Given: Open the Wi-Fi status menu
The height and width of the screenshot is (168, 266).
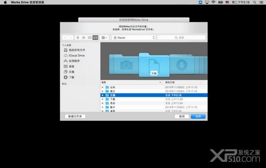Looking at the screenshot, I should click(213, 2).
